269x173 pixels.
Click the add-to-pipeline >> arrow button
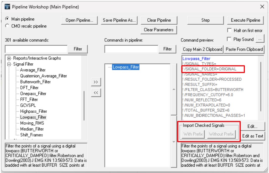[x=96, y=82]
